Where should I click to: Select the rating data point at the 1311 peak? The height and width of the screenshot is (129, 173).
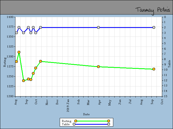[19, 52]
